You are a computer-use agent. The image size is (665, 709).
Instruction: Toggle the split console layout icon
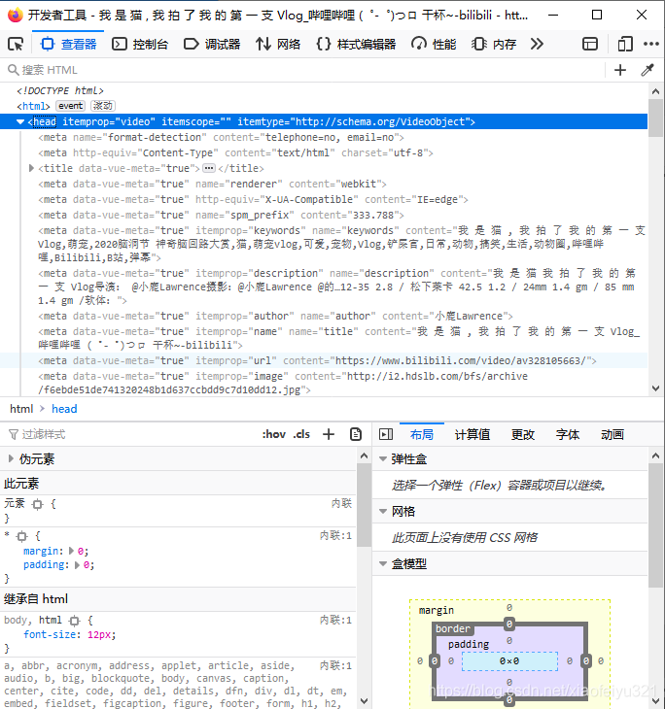pos(590,45)
